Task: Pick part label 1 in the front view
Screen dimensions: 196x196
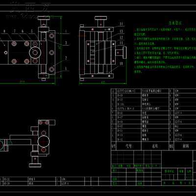Action: 66,69
